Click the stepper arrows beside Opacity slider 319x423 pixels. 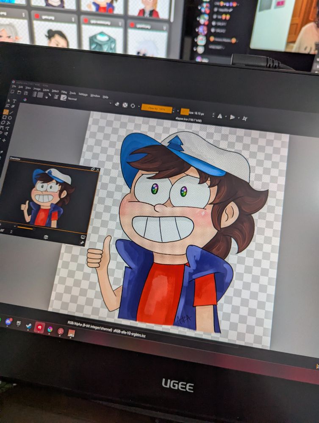(x=173, y=110)
